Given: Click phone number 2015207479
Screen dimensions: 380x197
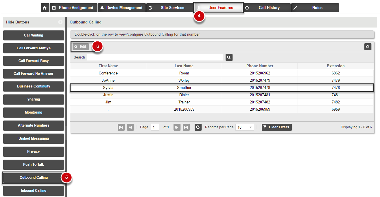Looking at the screenshot, I should (x=260, y=81).
